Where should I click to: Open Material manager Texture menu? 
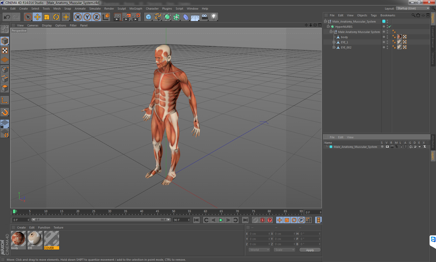pos(58,227)
